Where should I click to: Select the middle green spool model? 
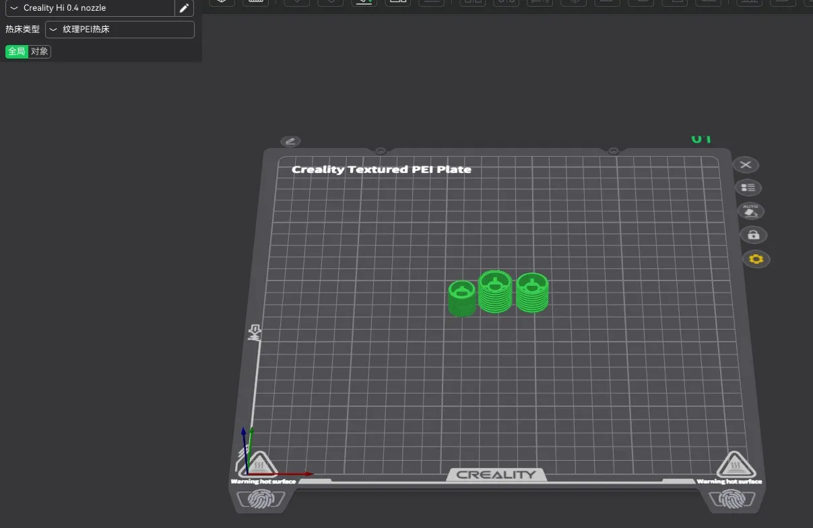(495, 291)
